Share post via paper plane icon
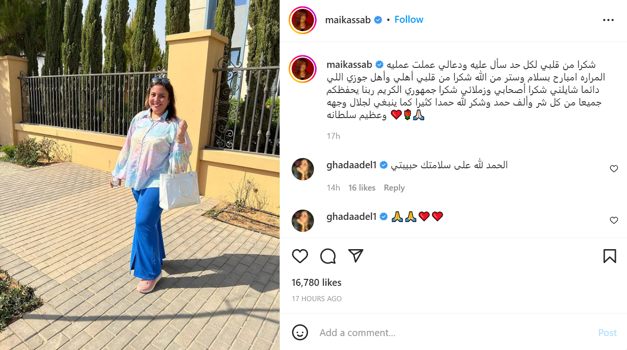The height and width of the screenshot is (350, 627). pos(355,256)
